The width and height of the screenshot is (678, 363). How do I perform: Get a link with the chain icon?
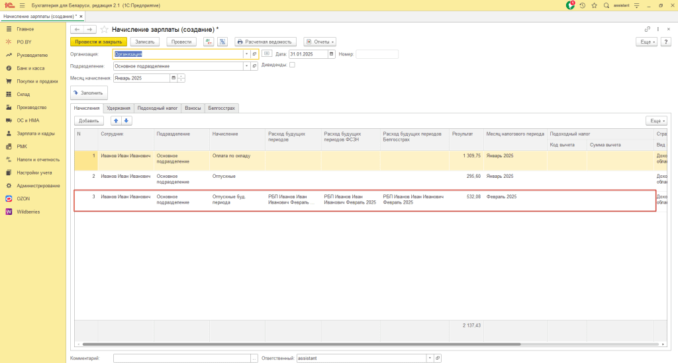click(648, 29)
